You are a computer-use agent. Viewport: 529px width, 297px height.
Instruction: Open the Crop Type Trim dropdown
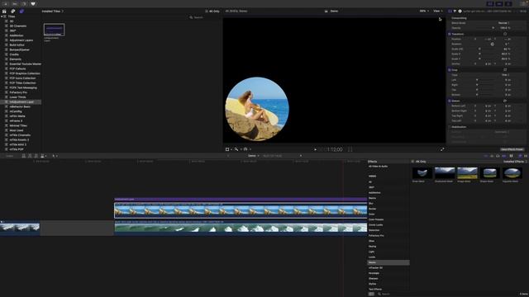coord(505,75)
